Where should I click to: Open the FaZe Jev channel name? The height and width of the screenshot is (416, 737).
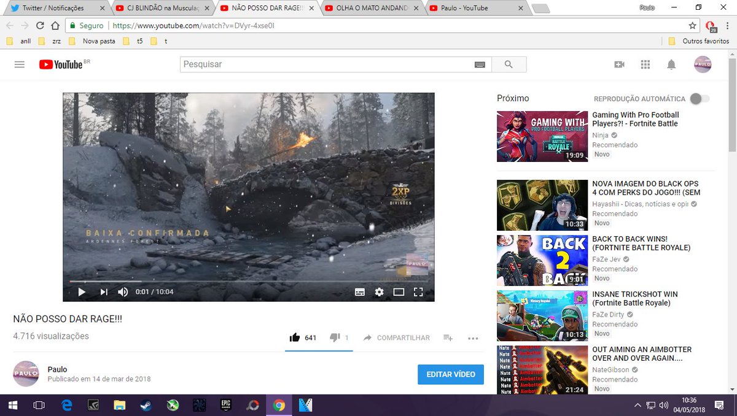(x=606, y=259)
